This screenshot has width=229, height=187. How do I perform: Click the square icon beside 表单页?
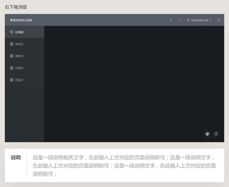tap(12, 56)
